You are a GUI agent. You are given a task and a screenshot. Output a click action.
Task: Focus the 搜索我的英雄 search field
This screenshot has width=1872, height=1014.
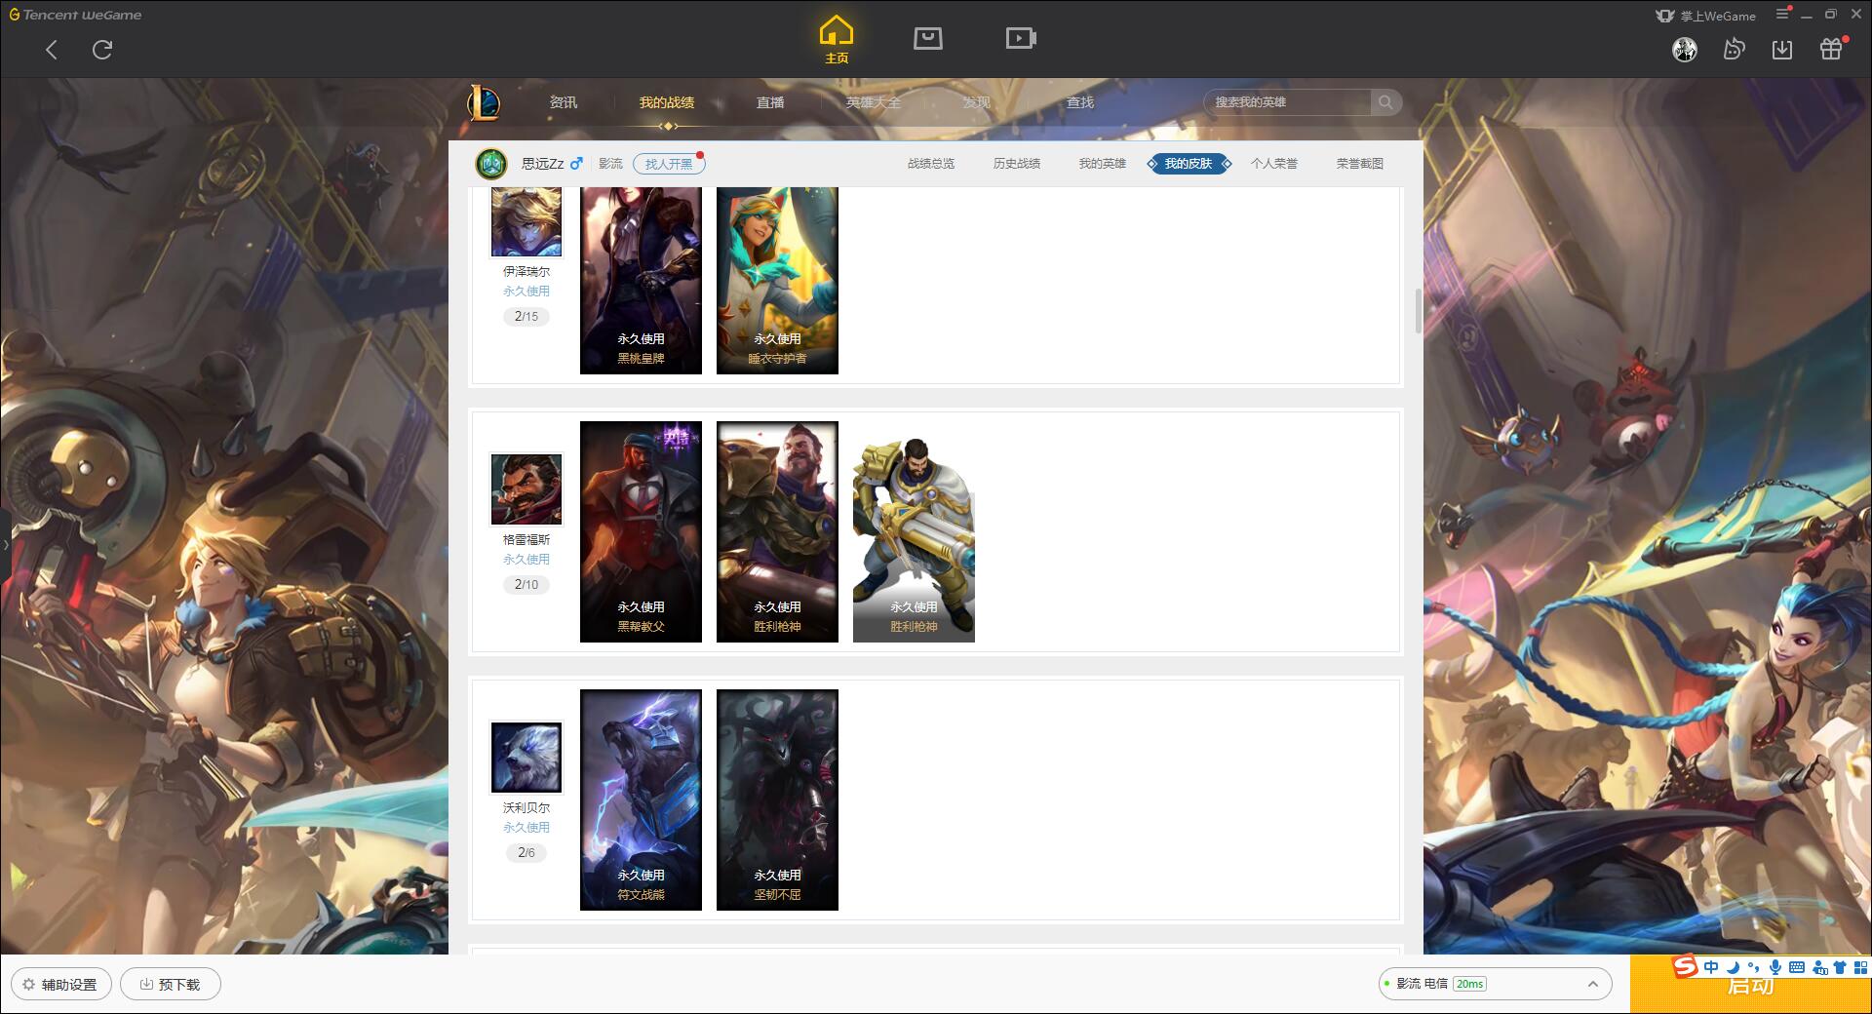pyautogui.click(x=1287, y=102)
